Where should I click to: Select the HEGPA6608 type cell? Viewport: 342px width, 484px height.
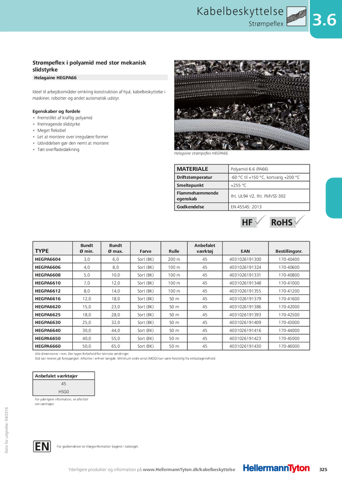click(52, 275)
